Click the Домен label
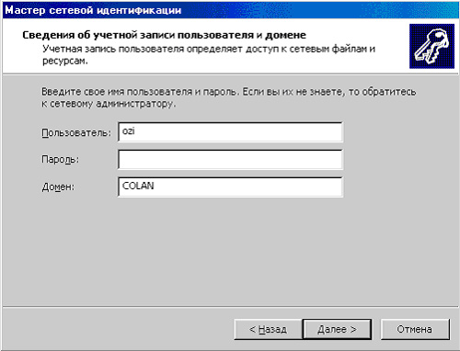The width and height of the screenshot is (460, 351). click(x=58, y=187)
